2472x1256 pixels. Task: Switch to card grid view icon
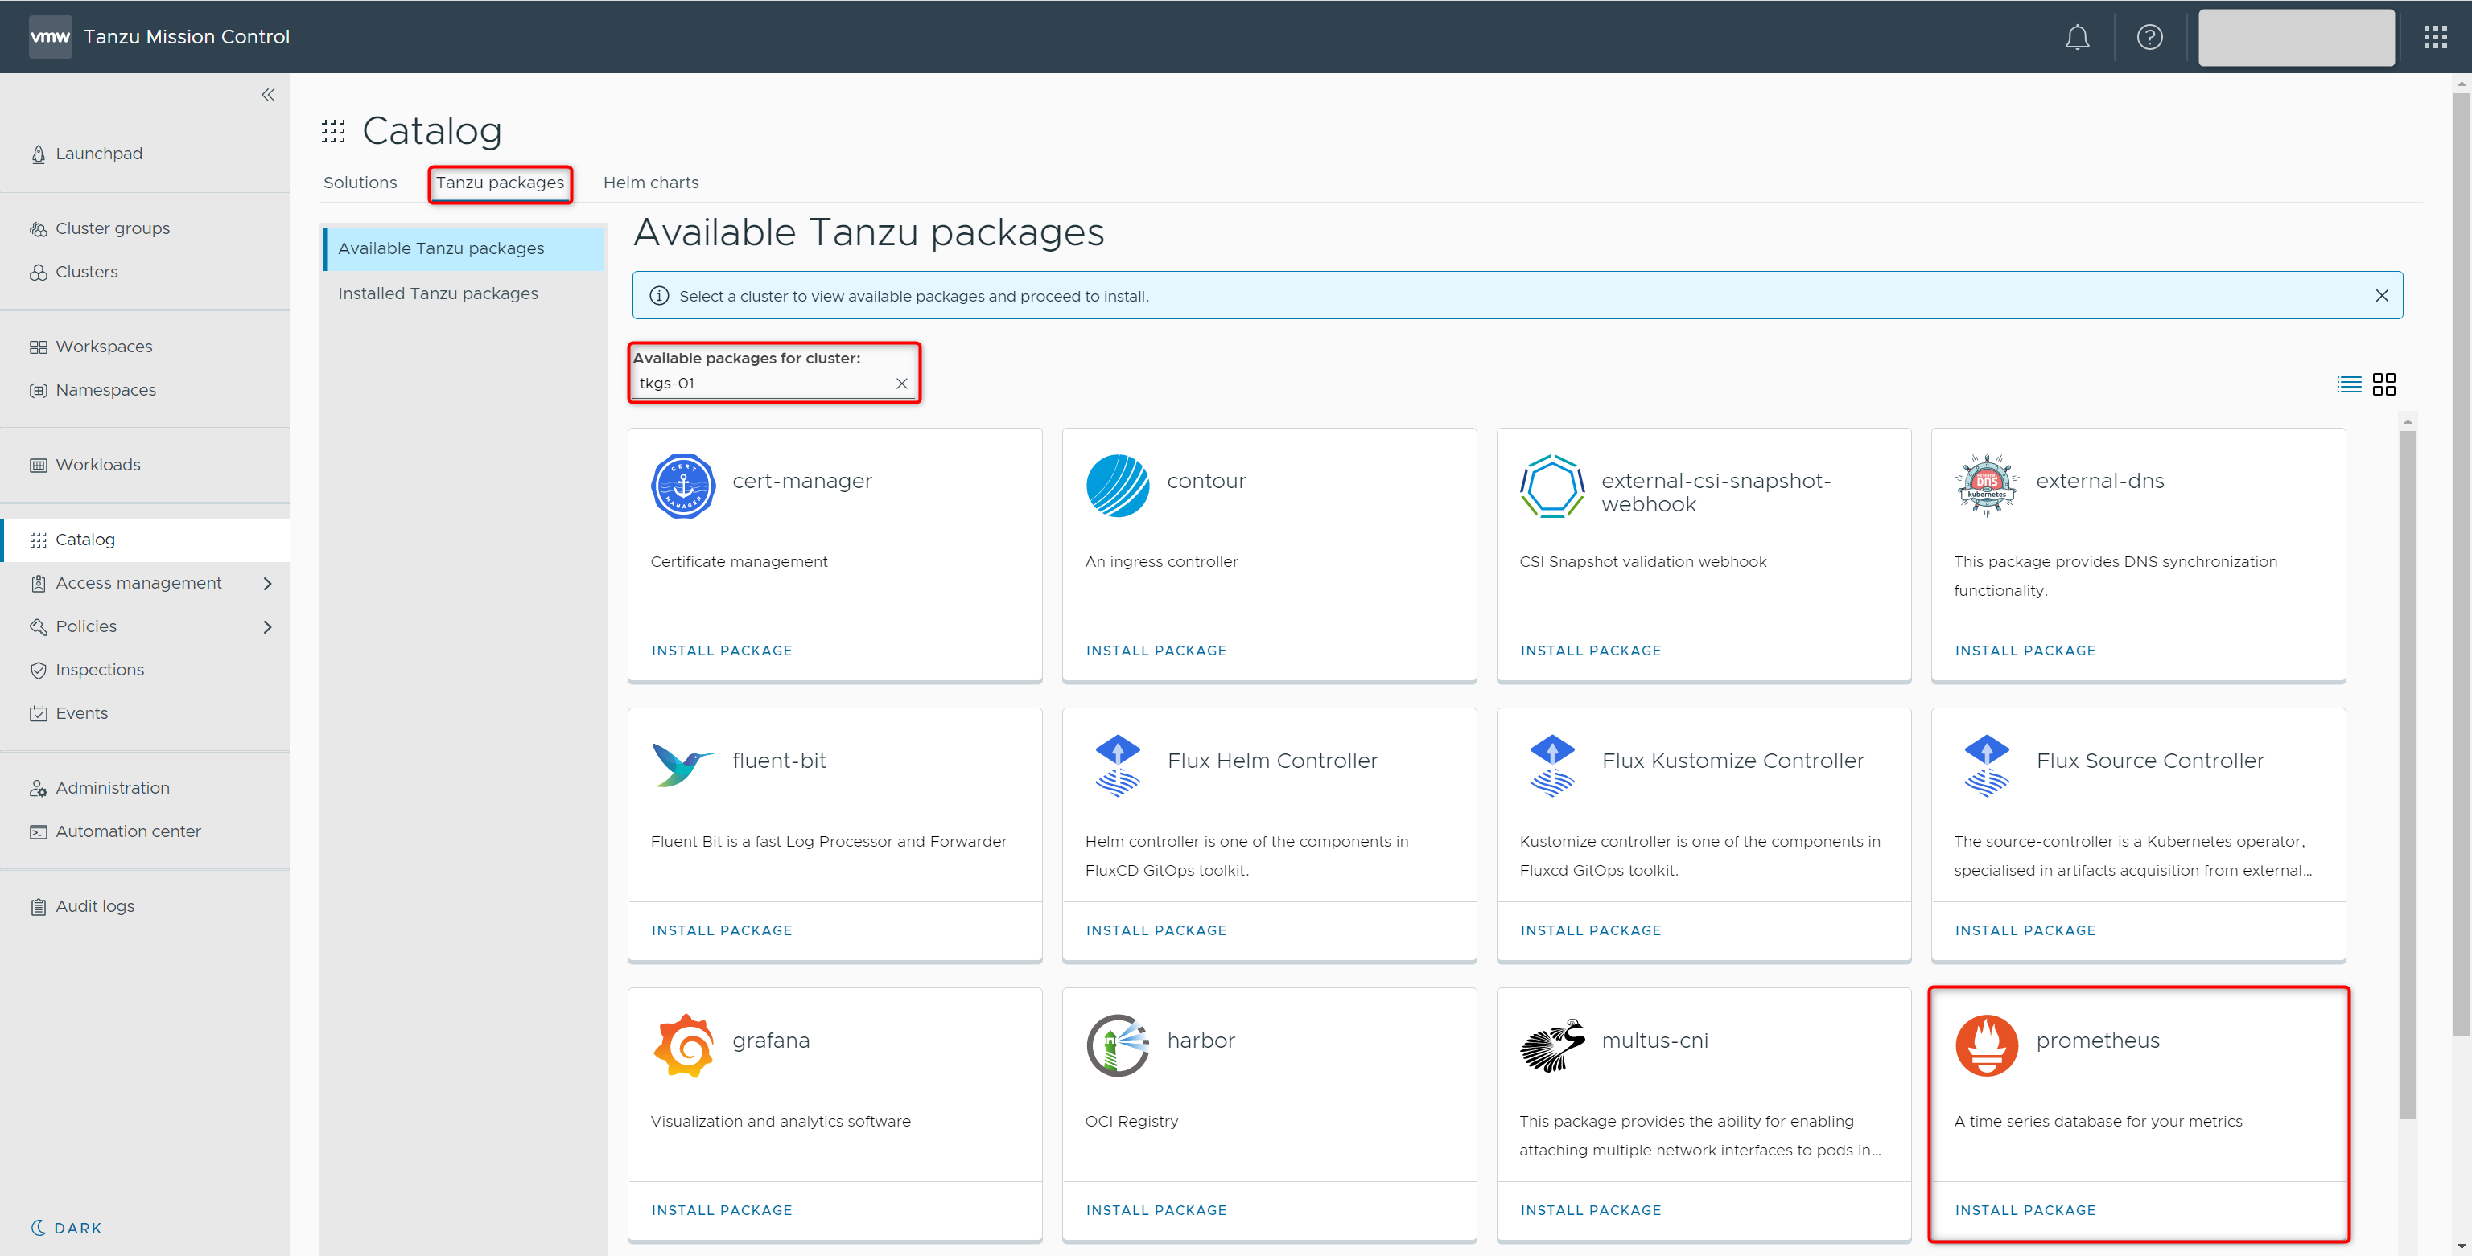pos(2383,384)
